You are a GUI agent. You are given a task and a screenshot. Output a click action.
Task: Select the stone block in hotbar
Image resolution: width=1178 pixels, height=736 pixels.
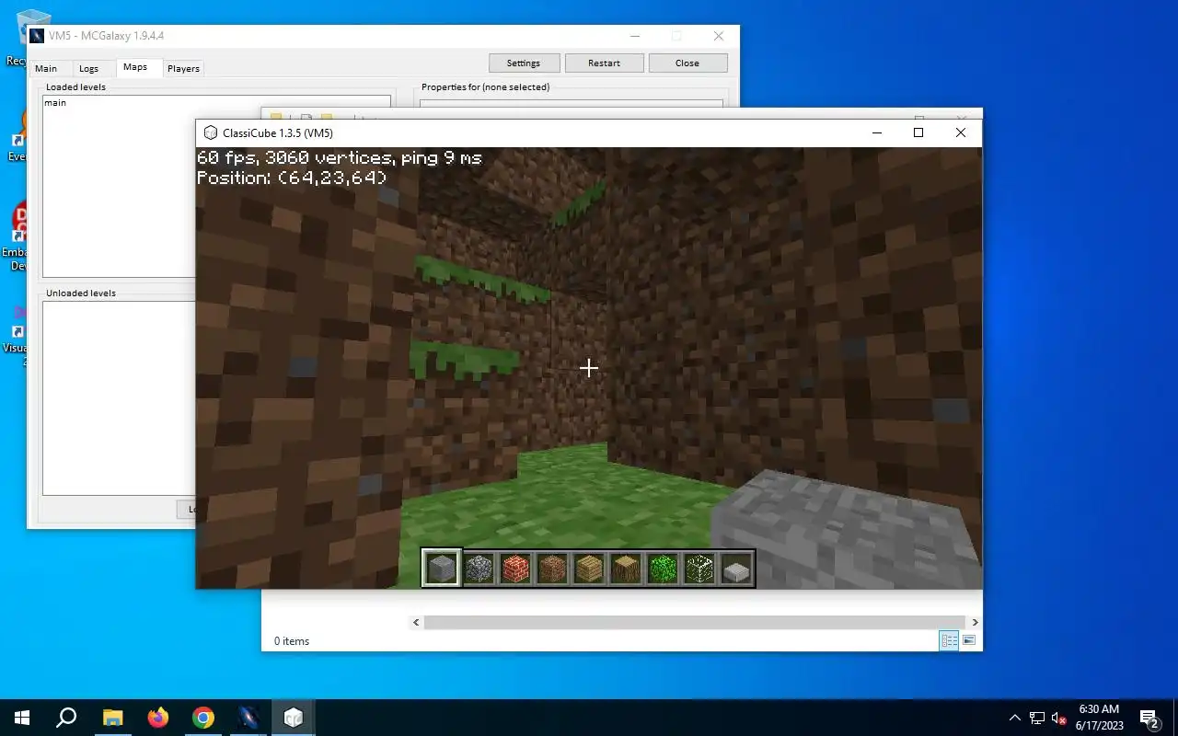pyautogui.click(x=442, y=569)
